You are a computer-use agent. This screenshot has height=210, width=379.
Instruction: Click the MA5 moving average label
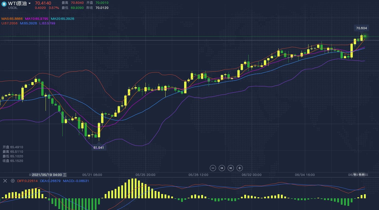click(x=12, y=19)
